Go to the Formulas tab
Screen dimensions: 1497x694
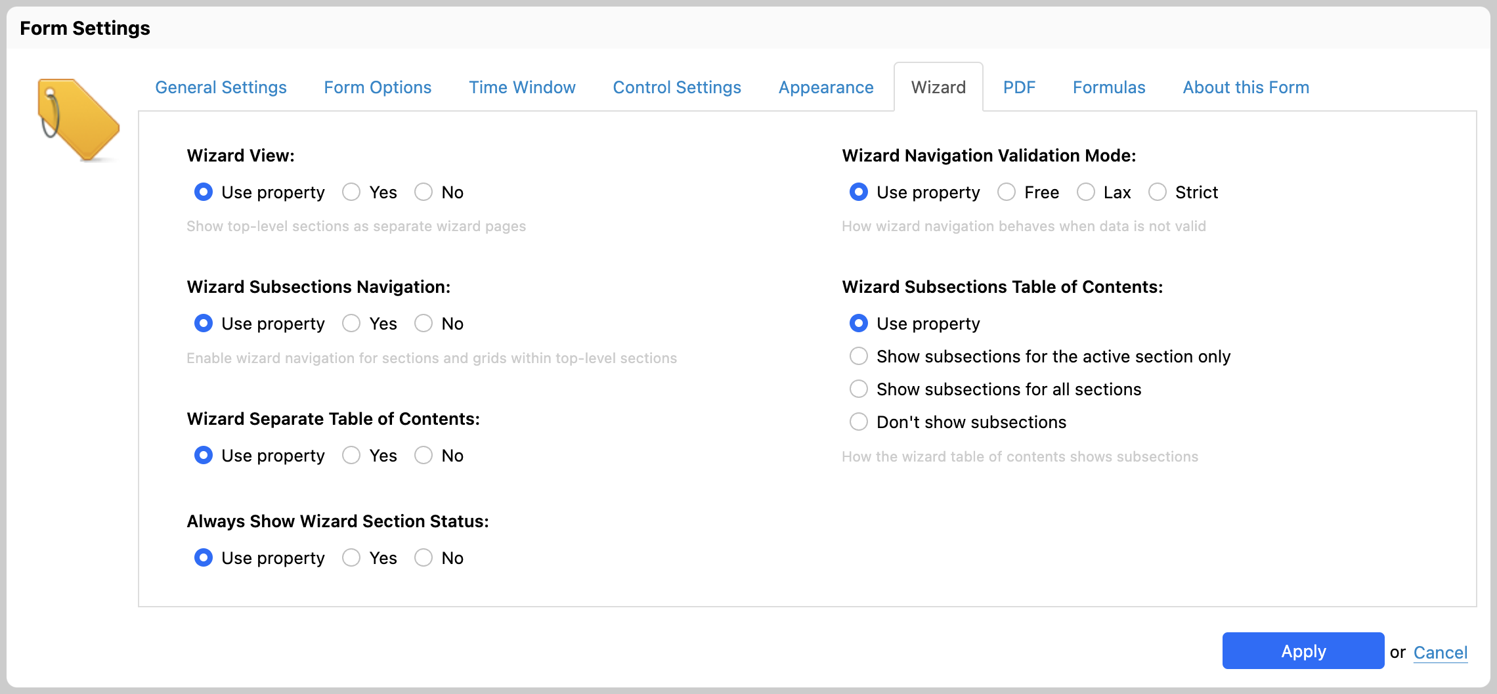1109,87
